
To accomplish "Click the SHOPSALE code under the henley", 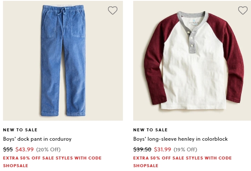I will 146,166.
